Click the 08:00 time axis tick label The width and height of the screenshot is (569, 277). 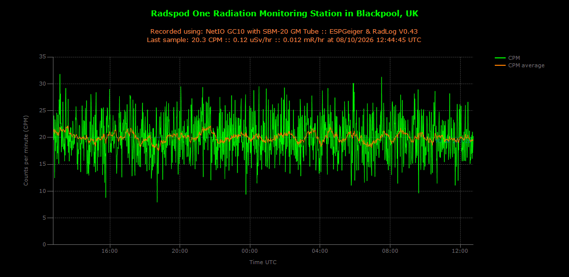[390, 250]
